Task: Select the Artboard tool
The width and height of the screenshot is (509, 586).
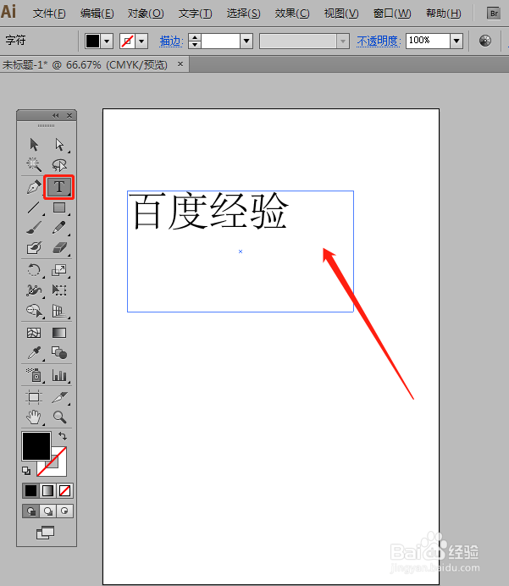Action: [x=34, y=397]
